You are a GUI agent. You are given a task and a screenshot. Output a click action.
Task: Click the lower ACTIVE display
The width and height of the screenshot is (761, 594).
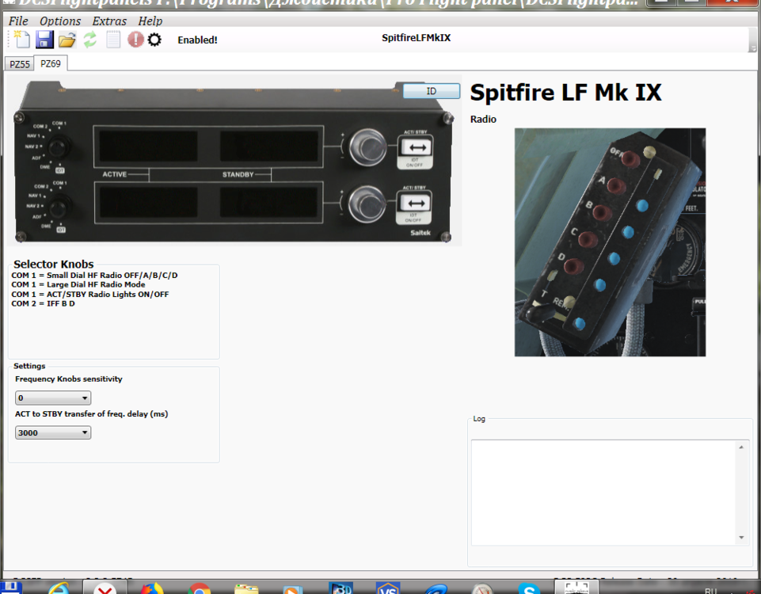pyautogui.click(x=148, y=203)
